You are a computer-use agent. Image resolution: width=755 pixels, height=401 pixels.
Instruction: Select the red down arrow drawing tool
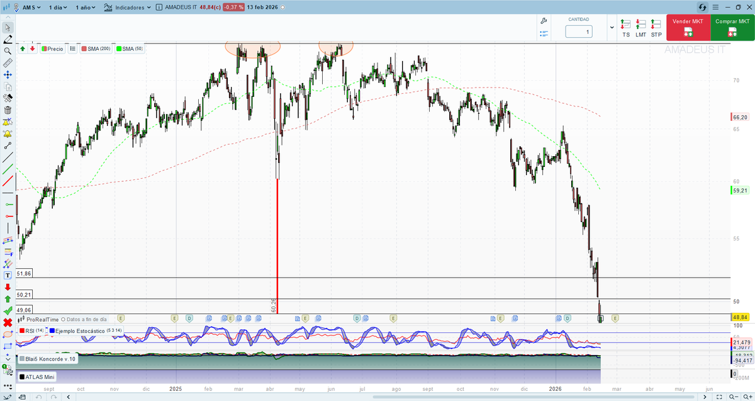point(8,287)
